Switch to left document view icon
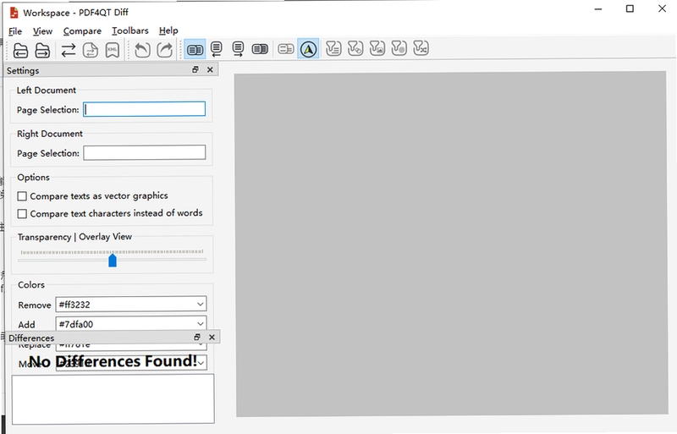This screenshot has width=677, height=434. (x=217, y=49)
